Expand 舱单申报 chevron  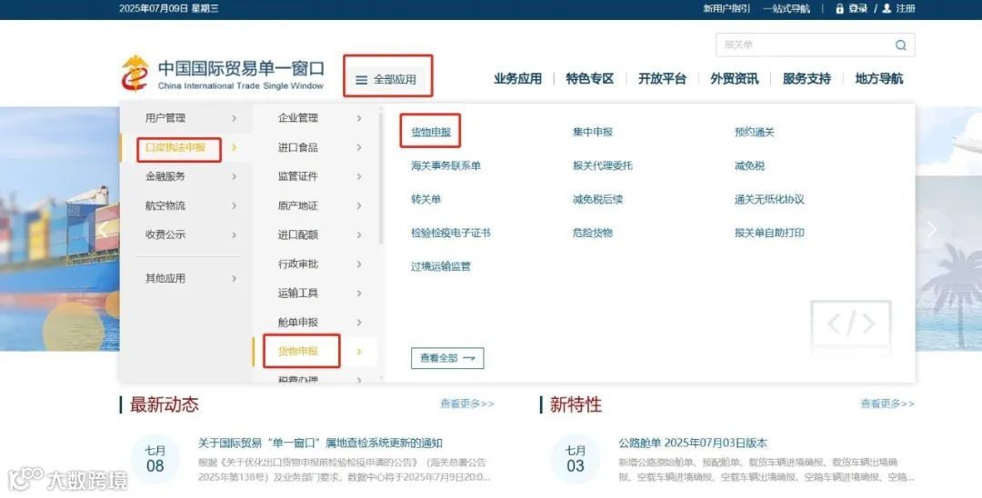[359, 323]
